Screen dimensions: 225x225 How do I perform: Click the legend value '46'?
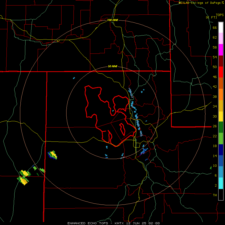[x=215, y=77]
